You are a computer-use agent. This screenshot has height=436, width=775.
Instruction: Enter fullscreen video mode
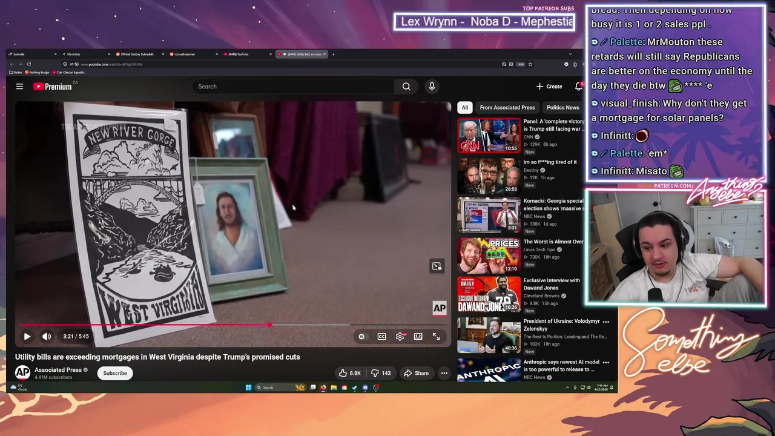[436, 337]
